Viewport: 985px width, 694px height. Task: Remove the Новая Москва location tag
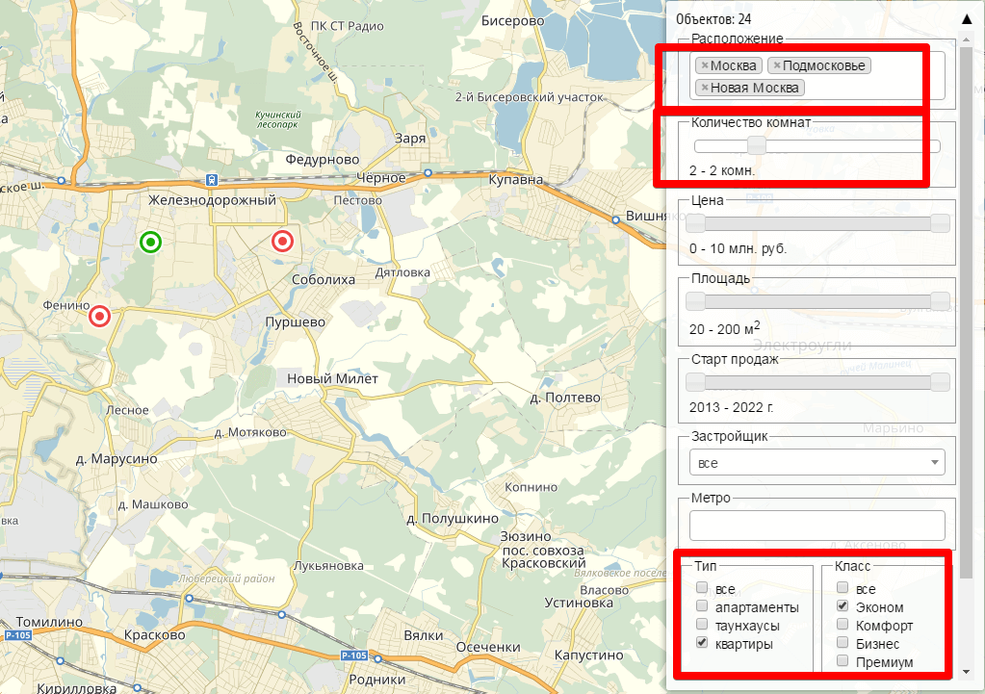pos(704,88)
